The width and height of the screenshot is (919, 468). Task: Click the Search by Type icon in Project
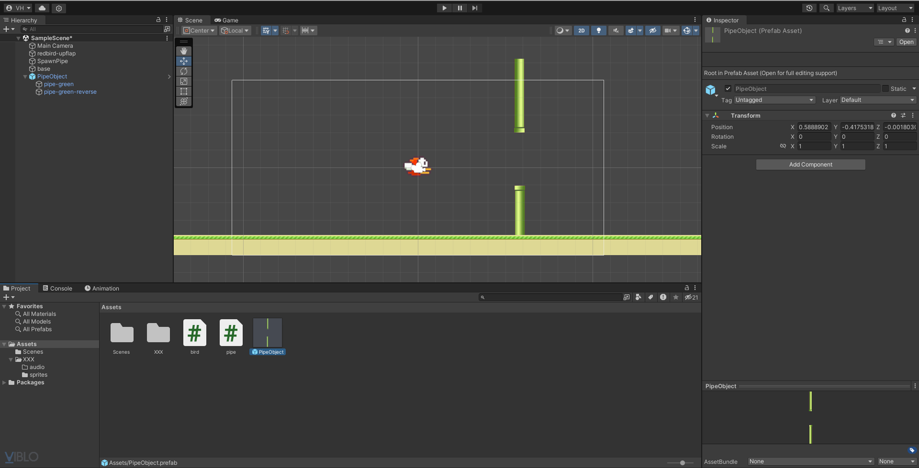[638, 298]
